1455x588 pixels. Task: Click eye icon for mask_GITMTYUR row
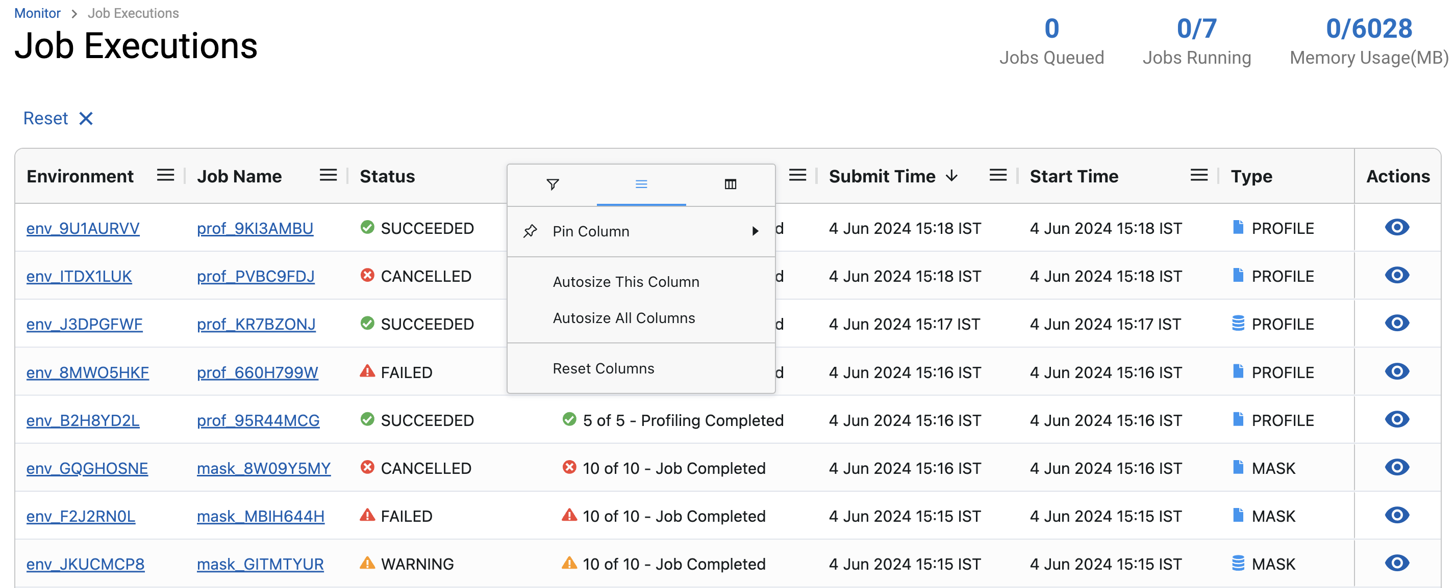1396,563
